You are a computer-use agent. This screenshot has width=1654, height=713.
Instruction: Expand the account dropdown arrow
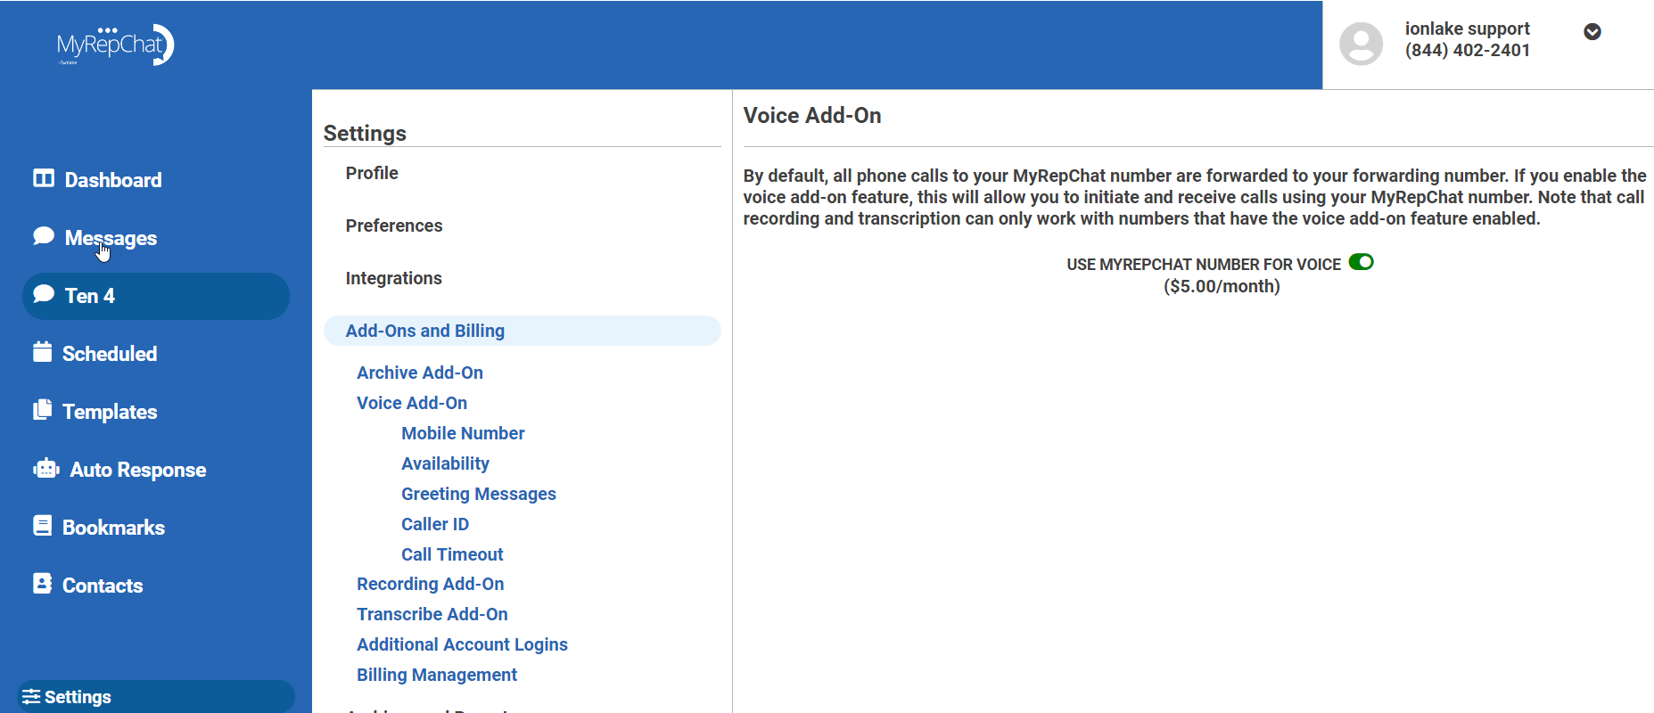point(1592,32)
